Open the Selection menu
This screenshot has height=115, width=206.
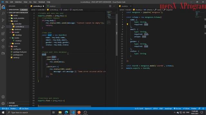tap(18, 2)
